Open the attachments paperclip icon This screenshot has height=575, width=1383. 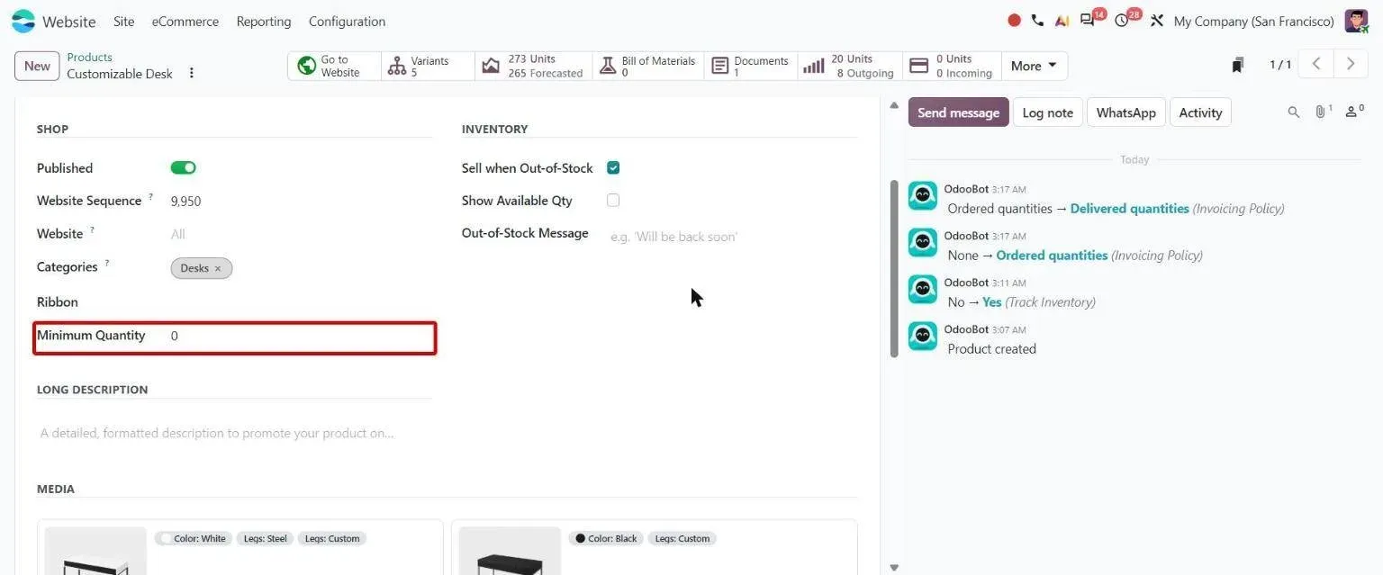(x=1323, y=112)
